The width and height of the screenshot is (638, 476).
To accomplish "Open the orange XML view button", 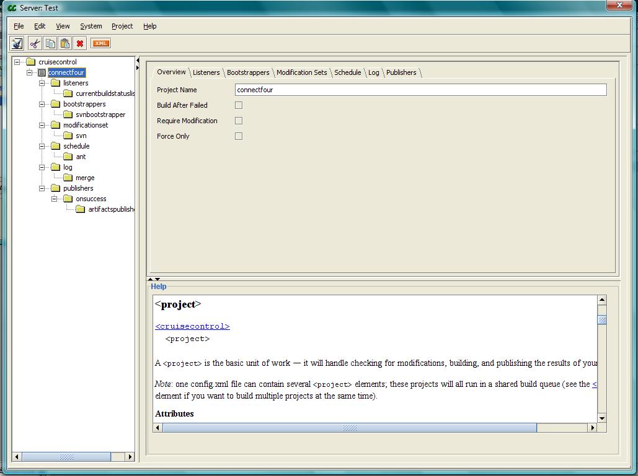I will click(x=100, y=43).
